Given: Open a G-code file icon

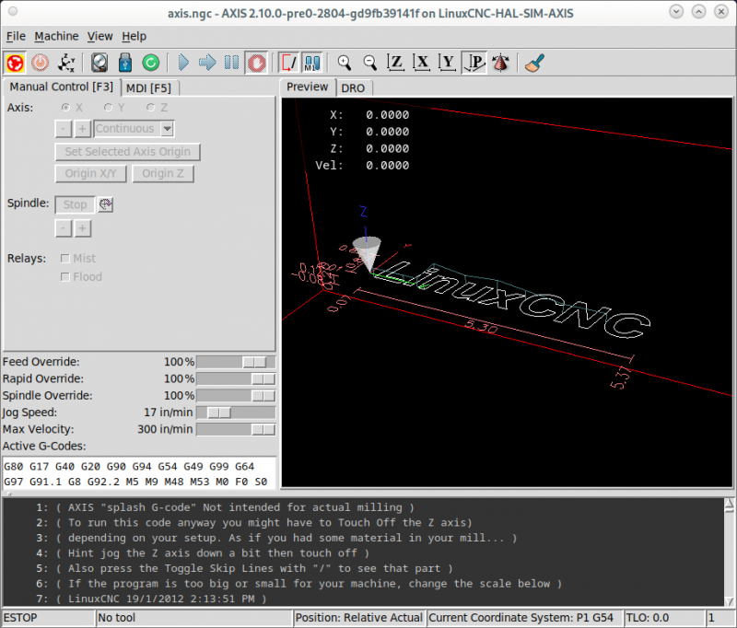Looking at the screenshot, I should coord(99,63).
